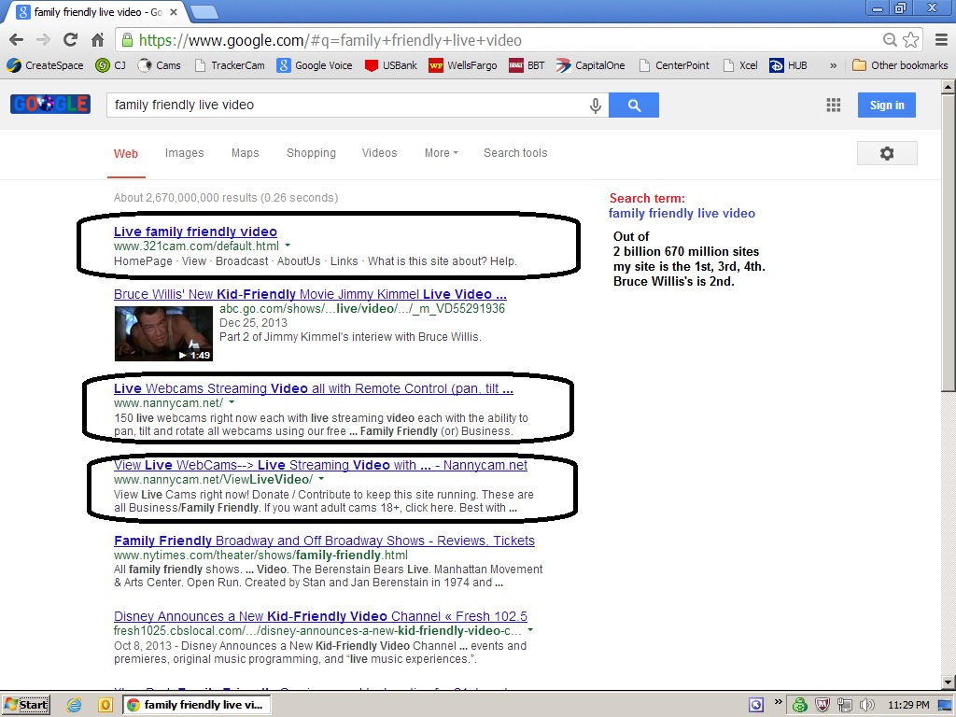The height and width of the screenshot is (717, 956).
Task: Expand the More search categories dropdown
Action: tap(441, 153)
